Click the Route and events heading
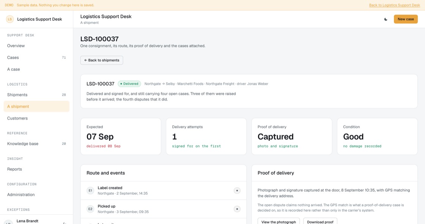This screenshot has height=224, width=425. point(106,173)
